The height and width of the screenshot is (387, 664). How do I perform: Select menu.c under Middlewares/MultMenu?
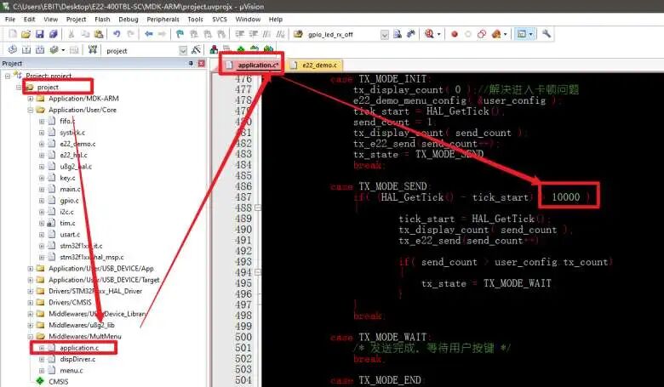tap(71, 370)
